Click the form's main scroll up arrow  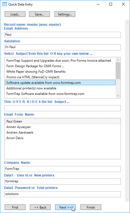127,22
